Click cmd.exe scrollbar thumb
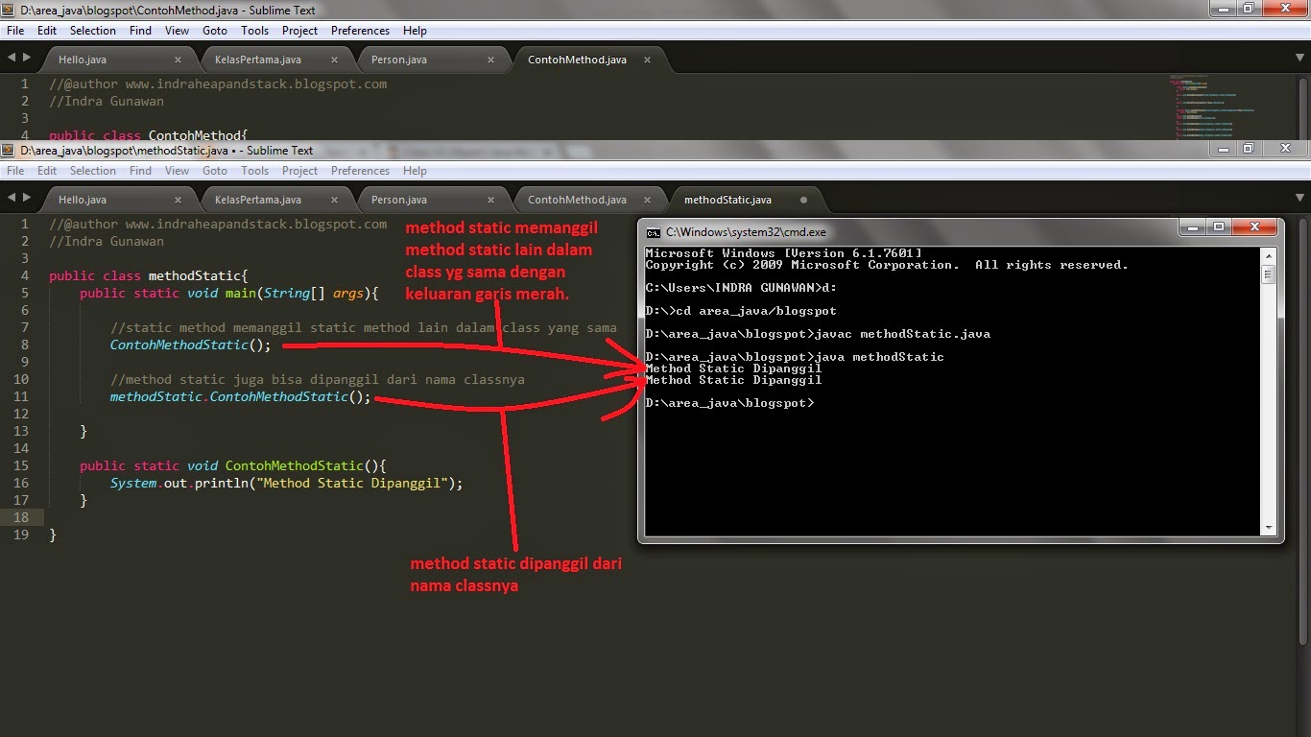 1268,275
